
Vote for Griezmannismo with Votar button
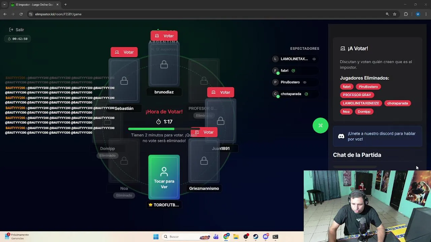coord(204,132)
